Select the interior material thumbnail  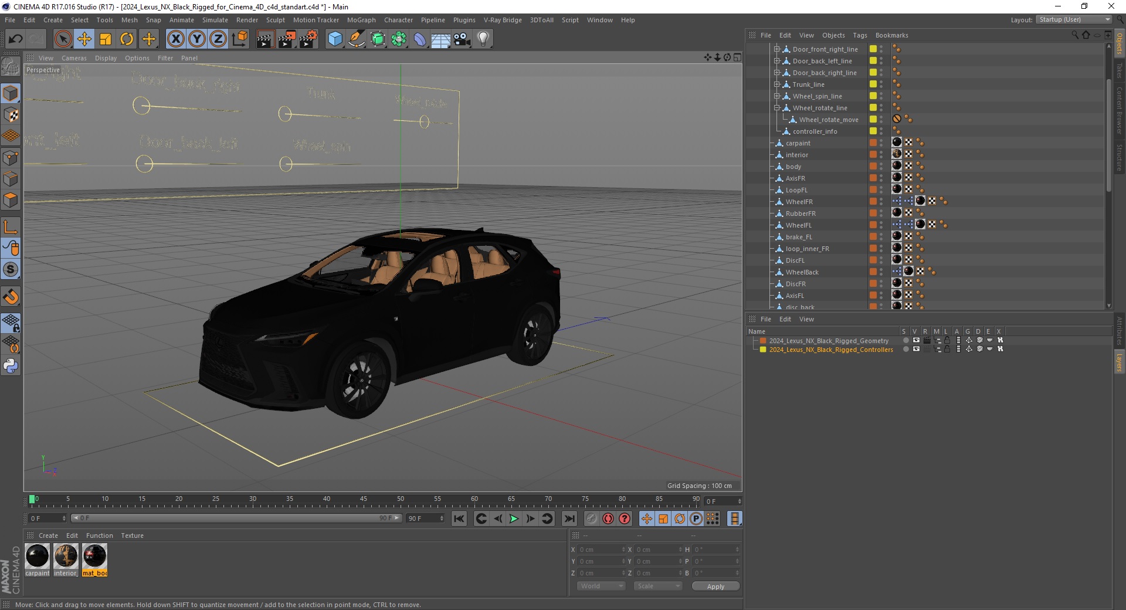[66, 556]
